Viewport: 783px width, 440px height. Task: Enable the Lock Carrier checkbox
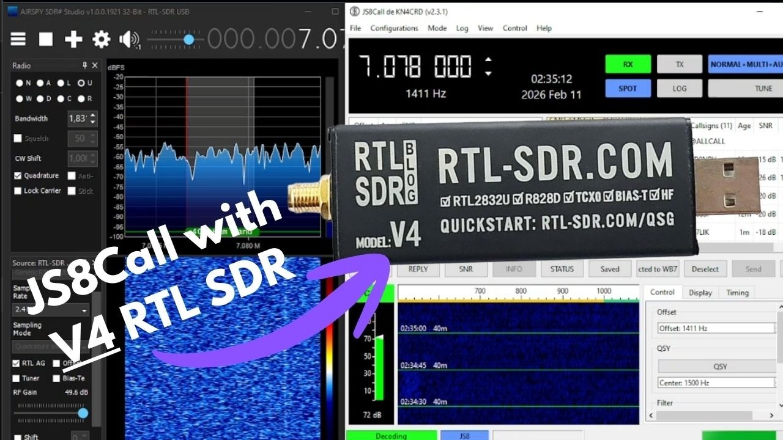pos(19,191)
